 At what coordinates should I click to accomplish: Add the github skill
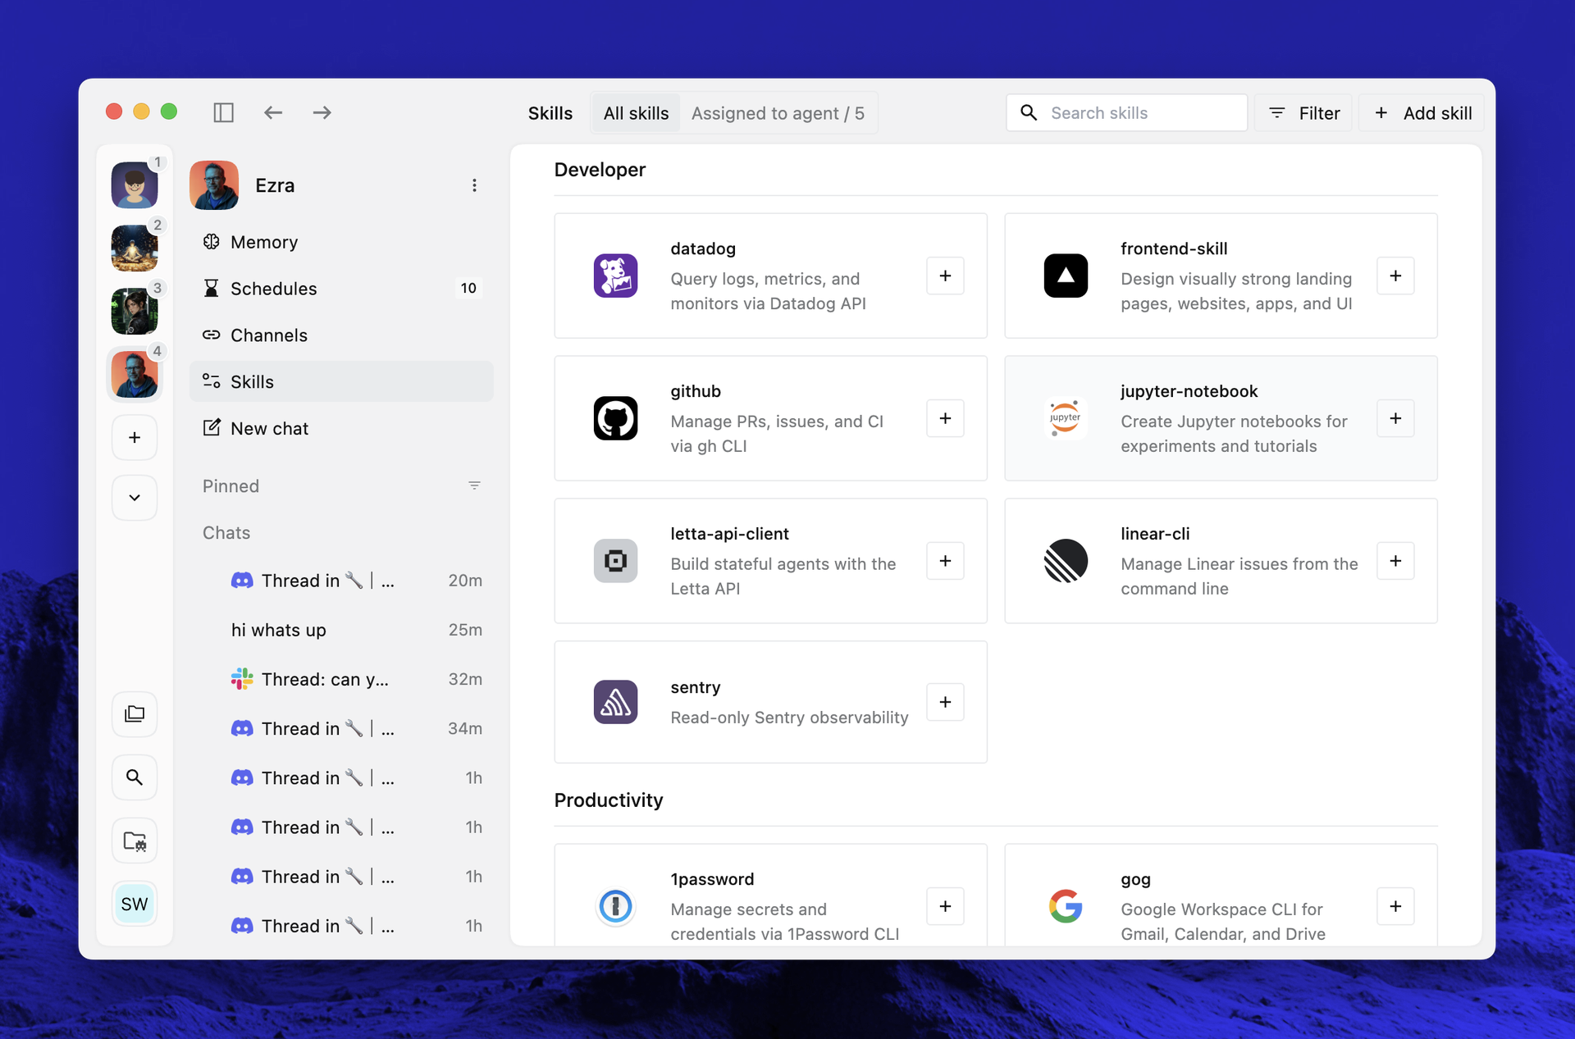(945, 418)
